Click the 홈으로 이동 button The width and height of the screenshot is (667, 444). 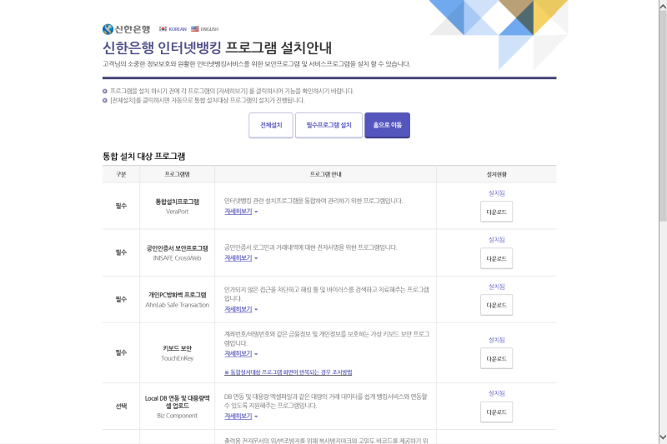click(x=387, y=125)
